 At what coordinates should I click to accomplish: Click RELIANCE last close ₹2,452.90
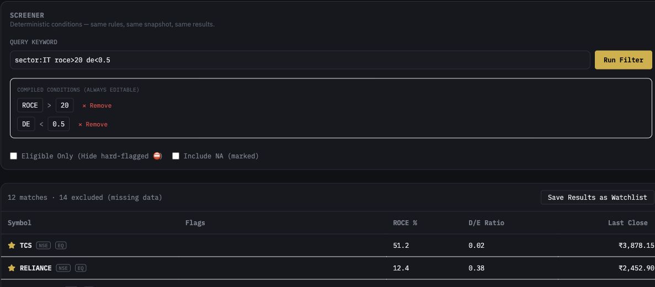[x=636, y=268]
